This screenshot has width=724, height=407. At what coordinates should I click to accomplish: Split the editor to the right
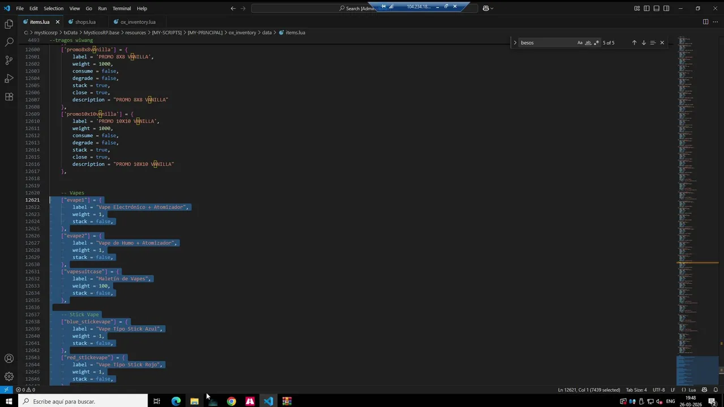click(x=705, y=21)
